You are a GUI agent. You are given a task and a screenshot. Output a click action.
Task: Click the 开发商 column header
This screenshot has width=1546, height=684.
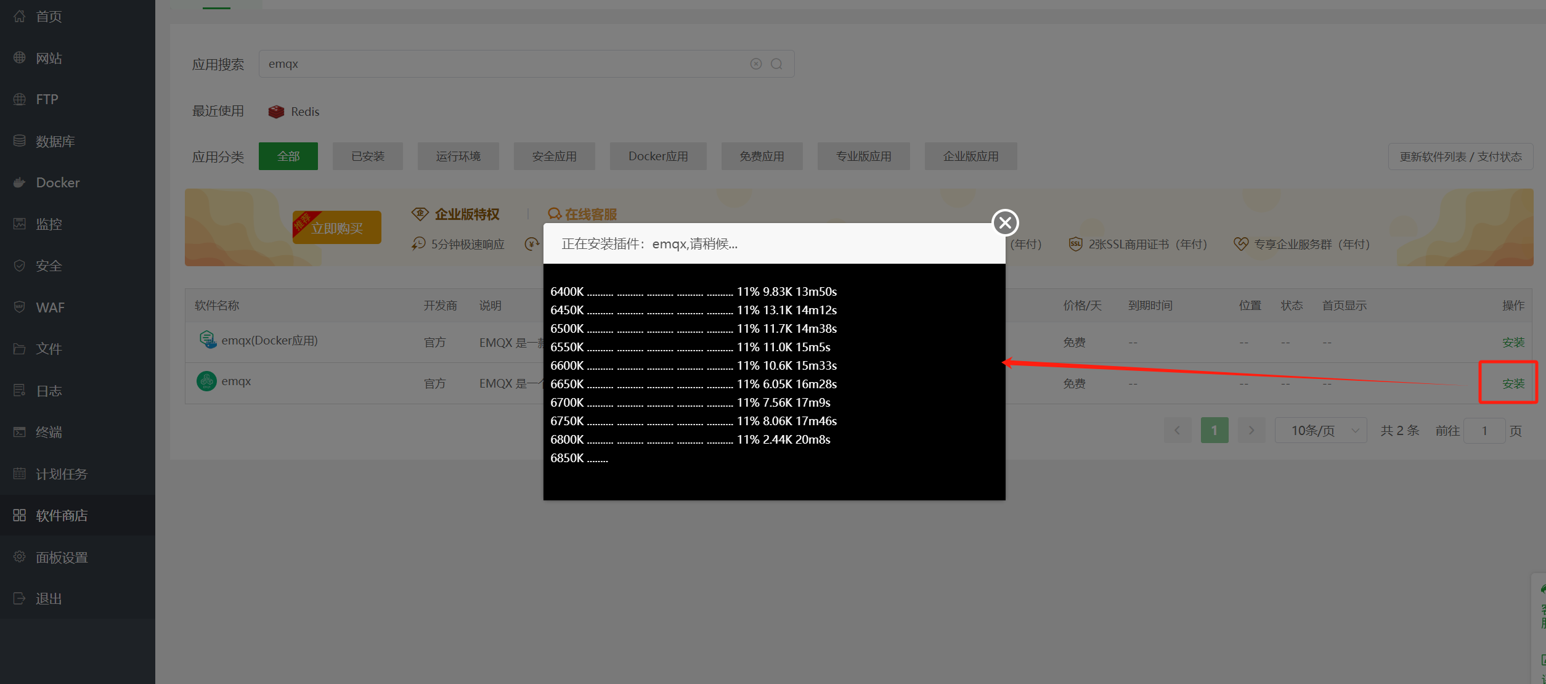(x=440, y=306)
